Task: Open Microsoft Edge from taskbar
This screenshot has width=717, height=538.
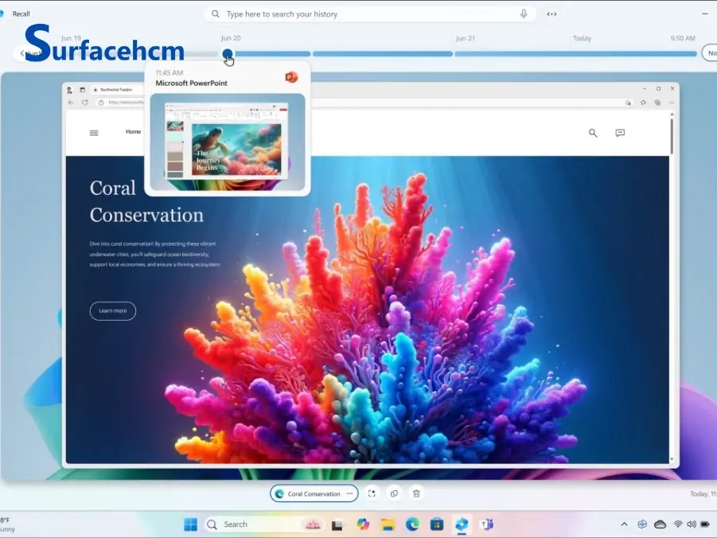Action: pos(412,524)
